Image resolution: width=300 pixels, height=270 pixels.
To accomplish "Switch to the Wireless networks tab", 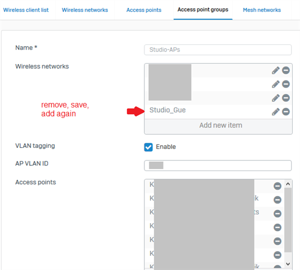I will click(85, 10).
